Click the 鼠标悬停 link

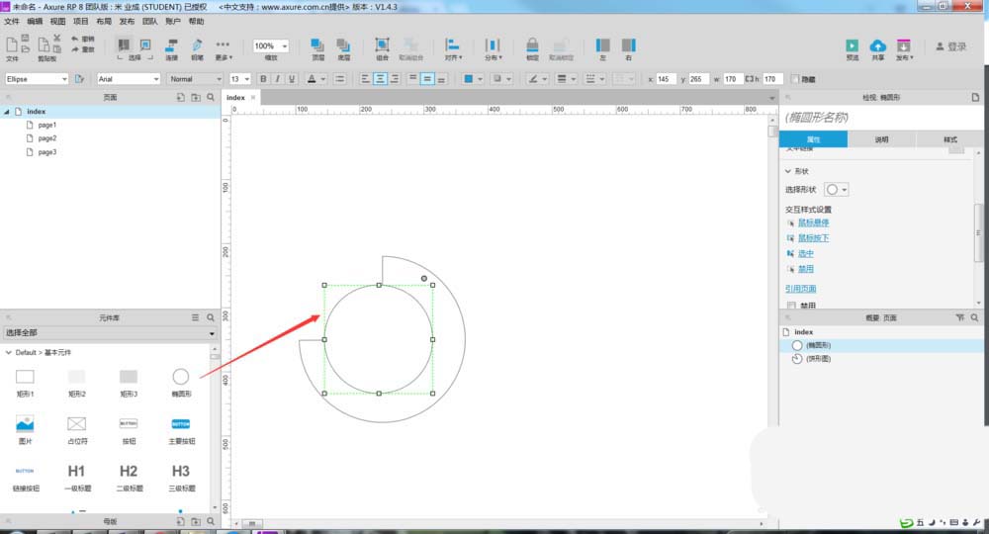click(814, 222)
